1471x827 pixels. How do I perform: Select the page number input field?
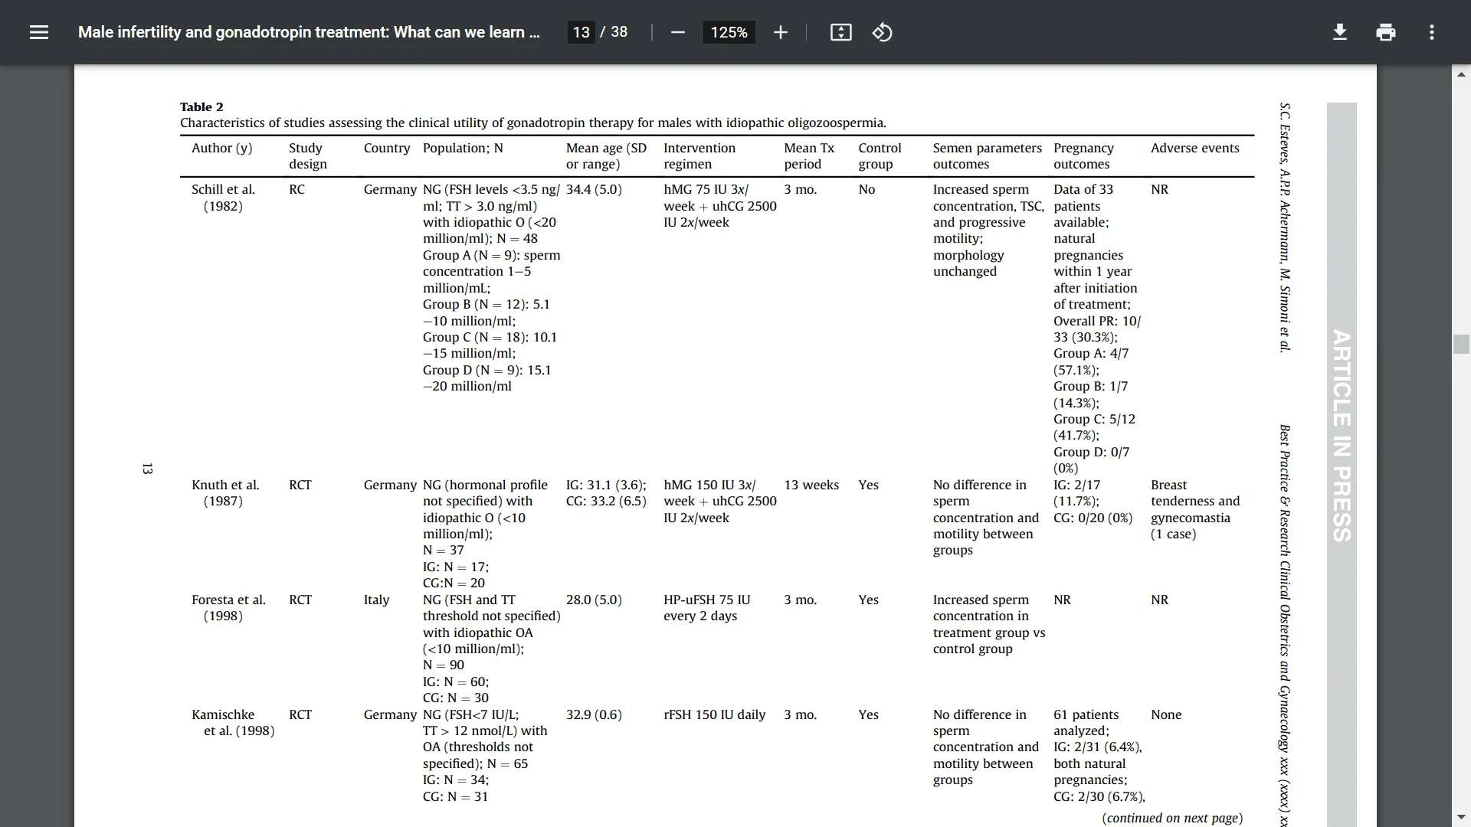581,32
